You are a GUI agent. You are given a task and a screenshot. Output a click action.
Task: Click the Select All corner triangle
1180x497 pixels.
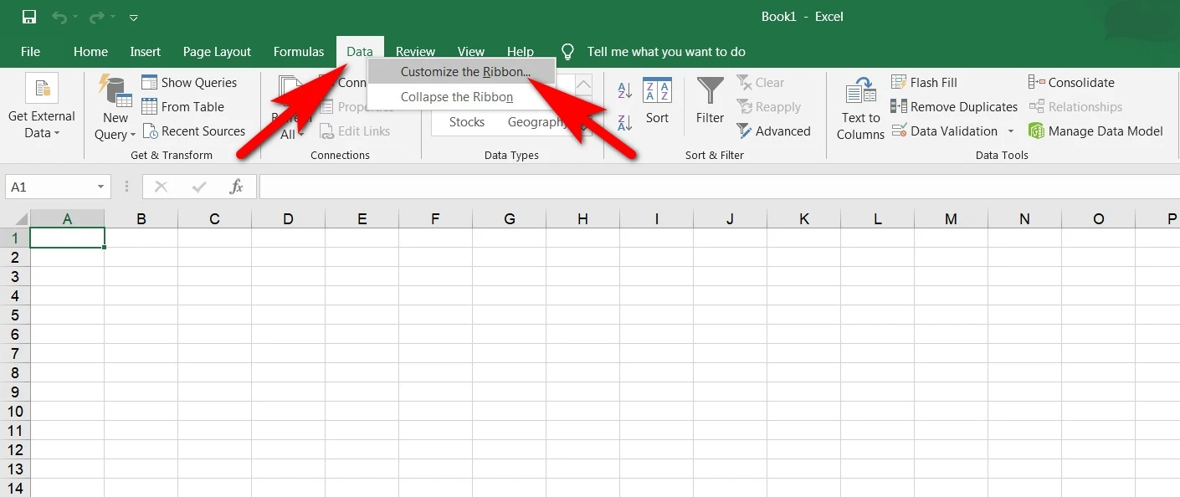point(15,219)
